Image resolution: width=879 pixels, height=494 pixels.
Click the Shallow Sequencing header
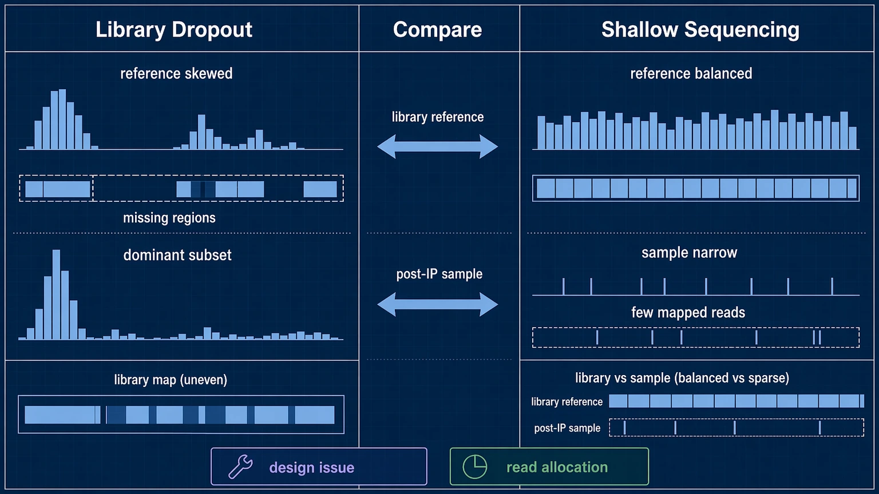coord(700,30)
